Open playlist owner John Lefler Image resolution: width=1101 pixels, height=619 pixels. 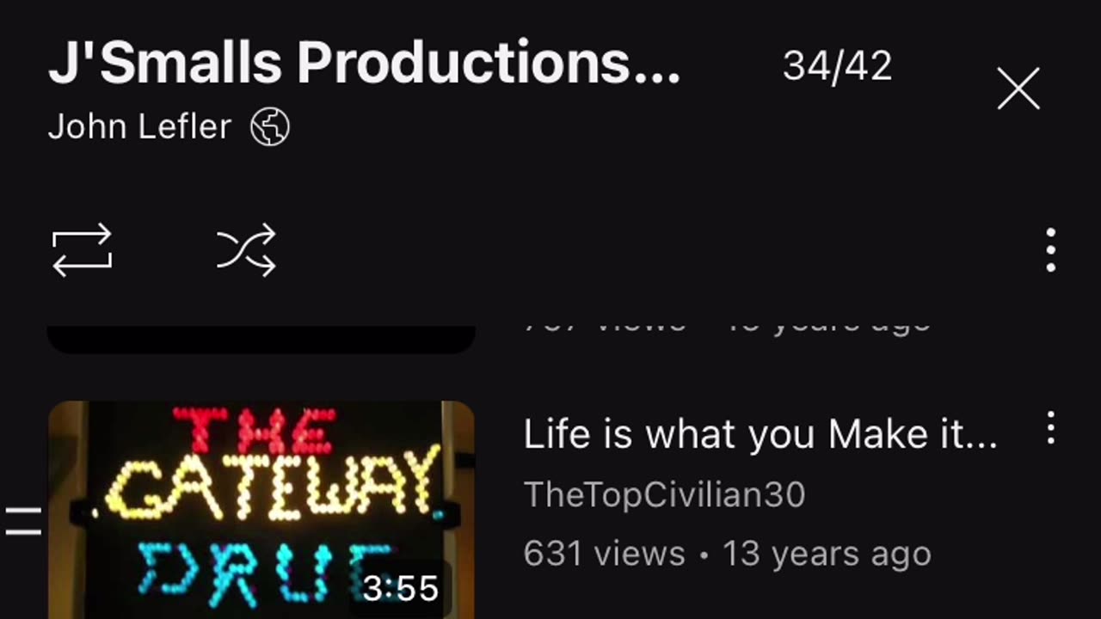[139, 127]
